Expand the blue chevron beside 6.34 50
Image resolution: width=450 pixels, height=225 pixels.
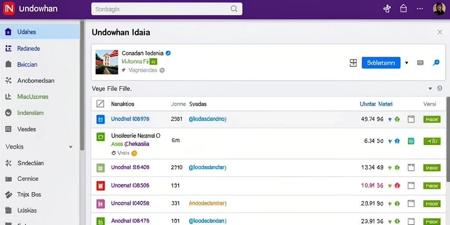click(390, 141)
